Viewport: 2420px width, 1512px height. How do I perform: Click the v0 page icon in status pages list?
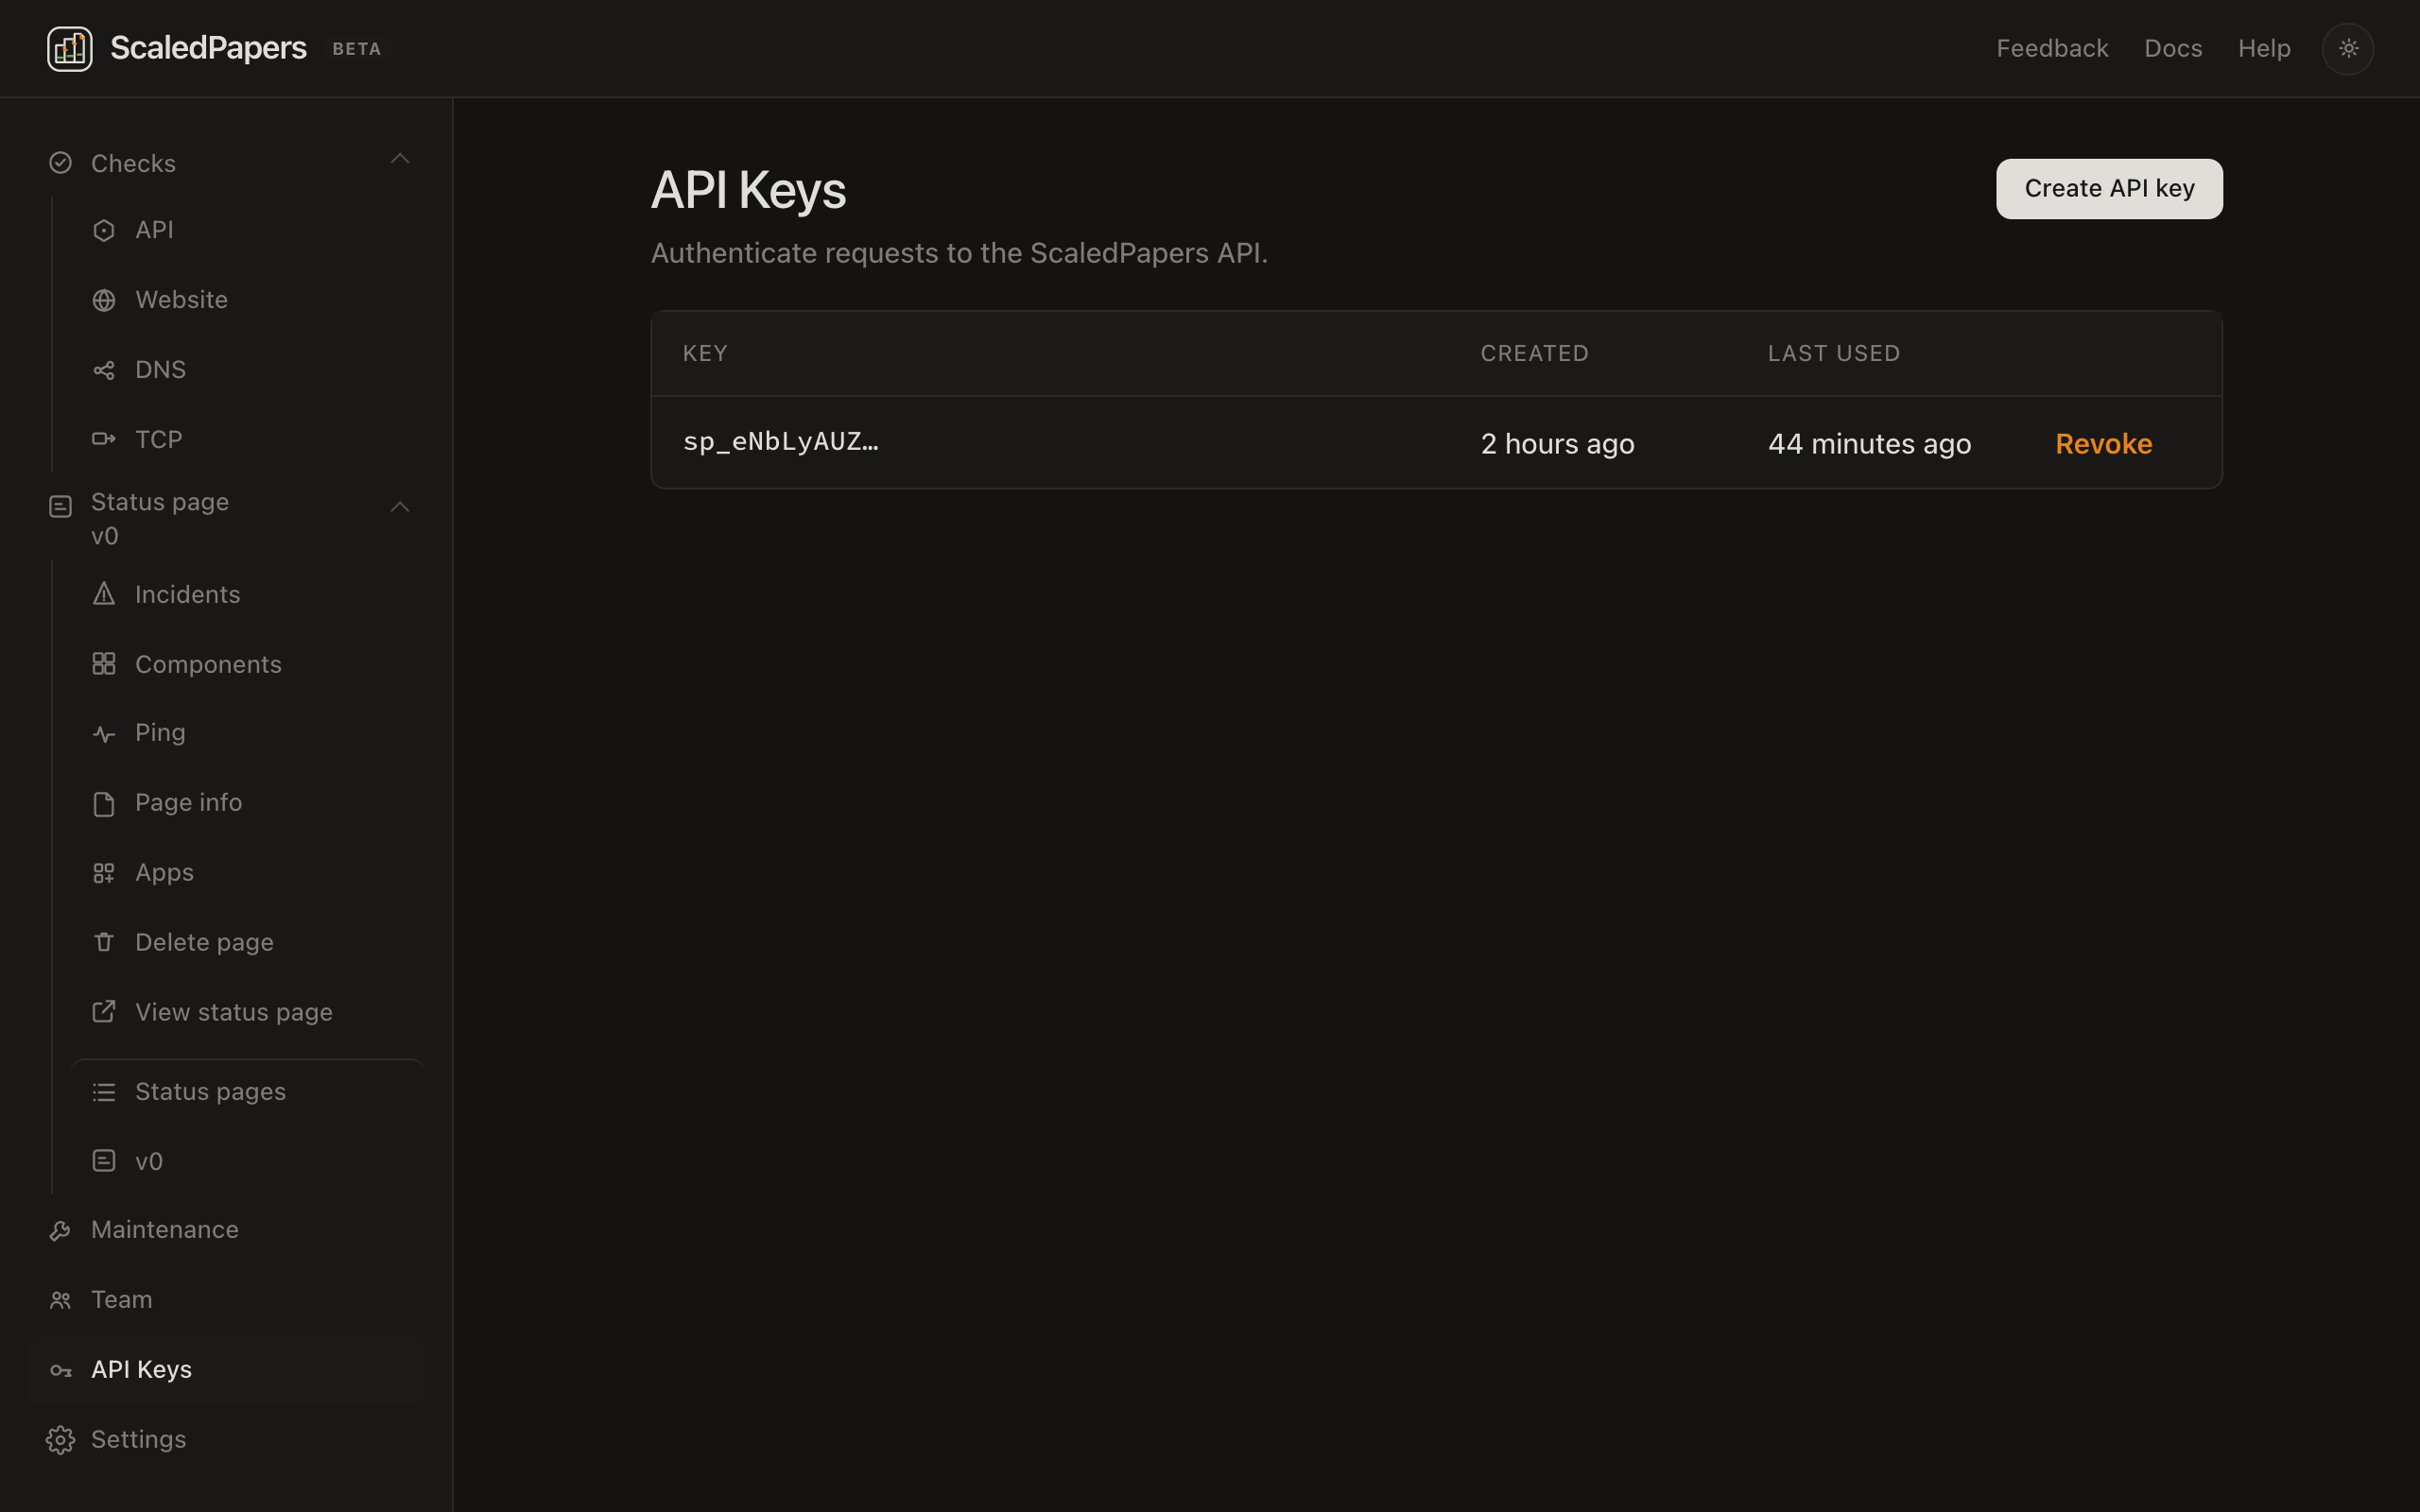(x=104, y=1161)
